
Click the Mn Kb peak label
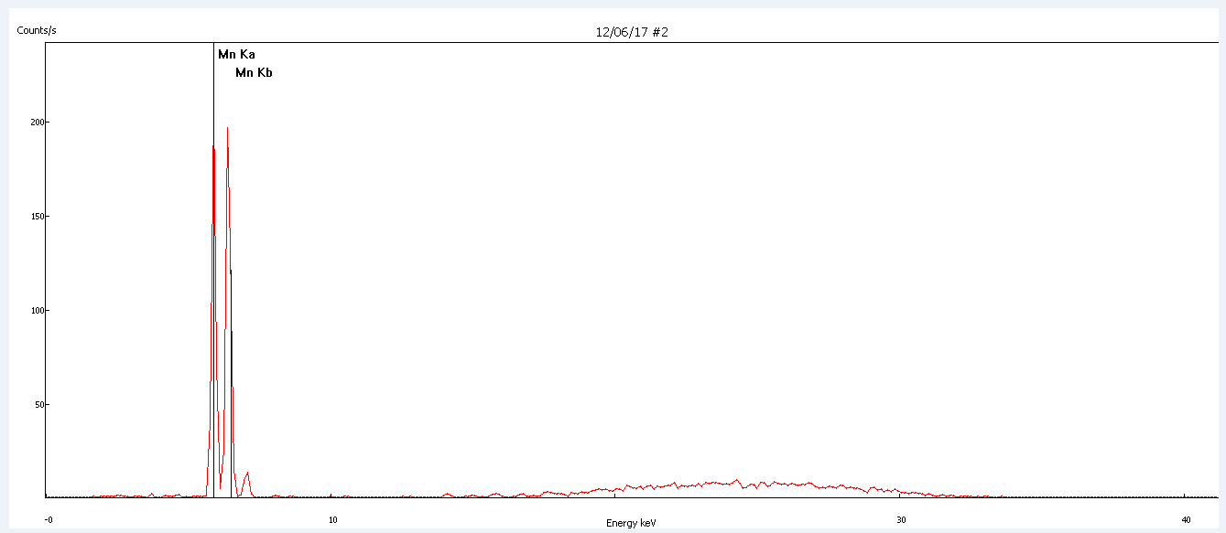tap(254, 73)
